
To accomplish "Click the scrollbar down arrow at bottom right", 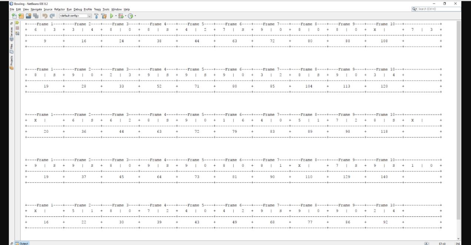I will coord(459,239).
